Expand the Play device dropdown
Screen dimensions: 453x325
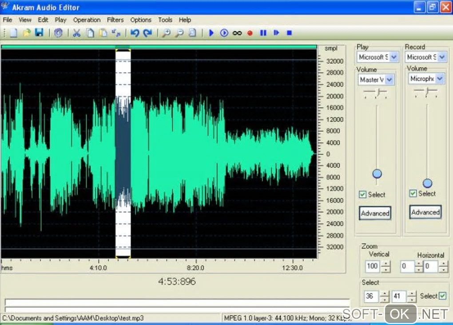tap(394, 57)
